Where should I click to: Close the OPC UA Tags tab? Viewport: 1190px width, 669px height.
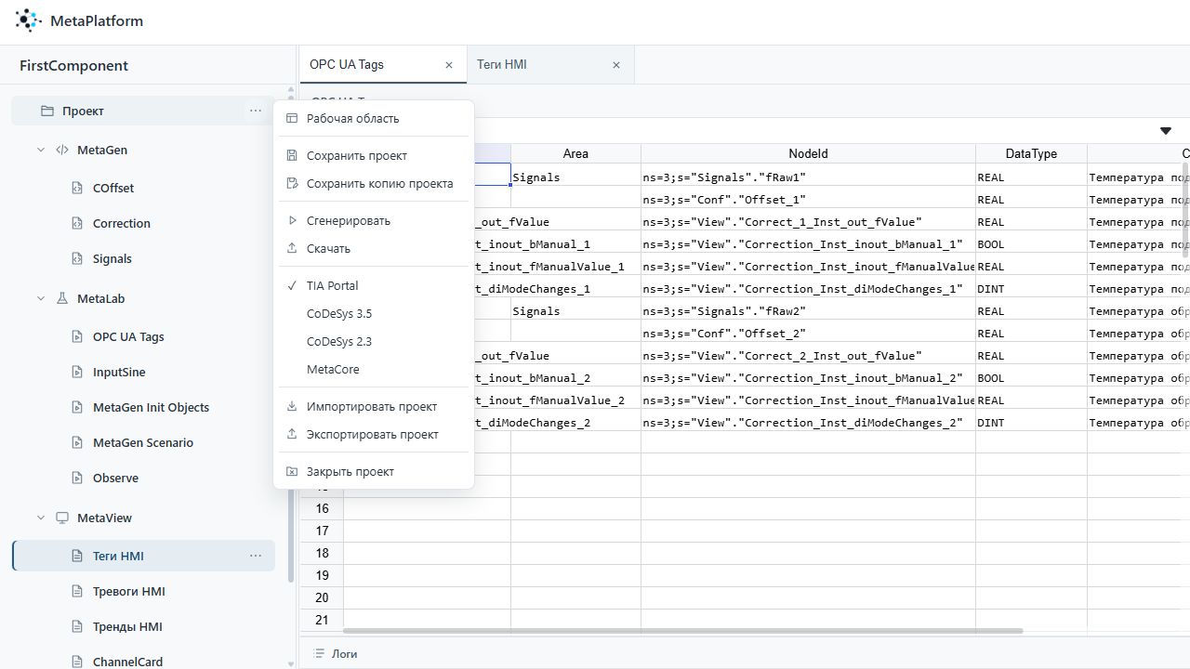click(x=449, y=65)
